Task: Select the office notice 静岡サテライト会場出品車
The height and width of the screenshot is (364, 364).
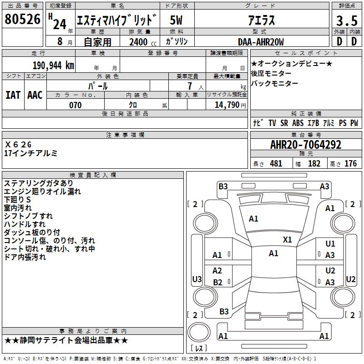Action: (66, 340)
